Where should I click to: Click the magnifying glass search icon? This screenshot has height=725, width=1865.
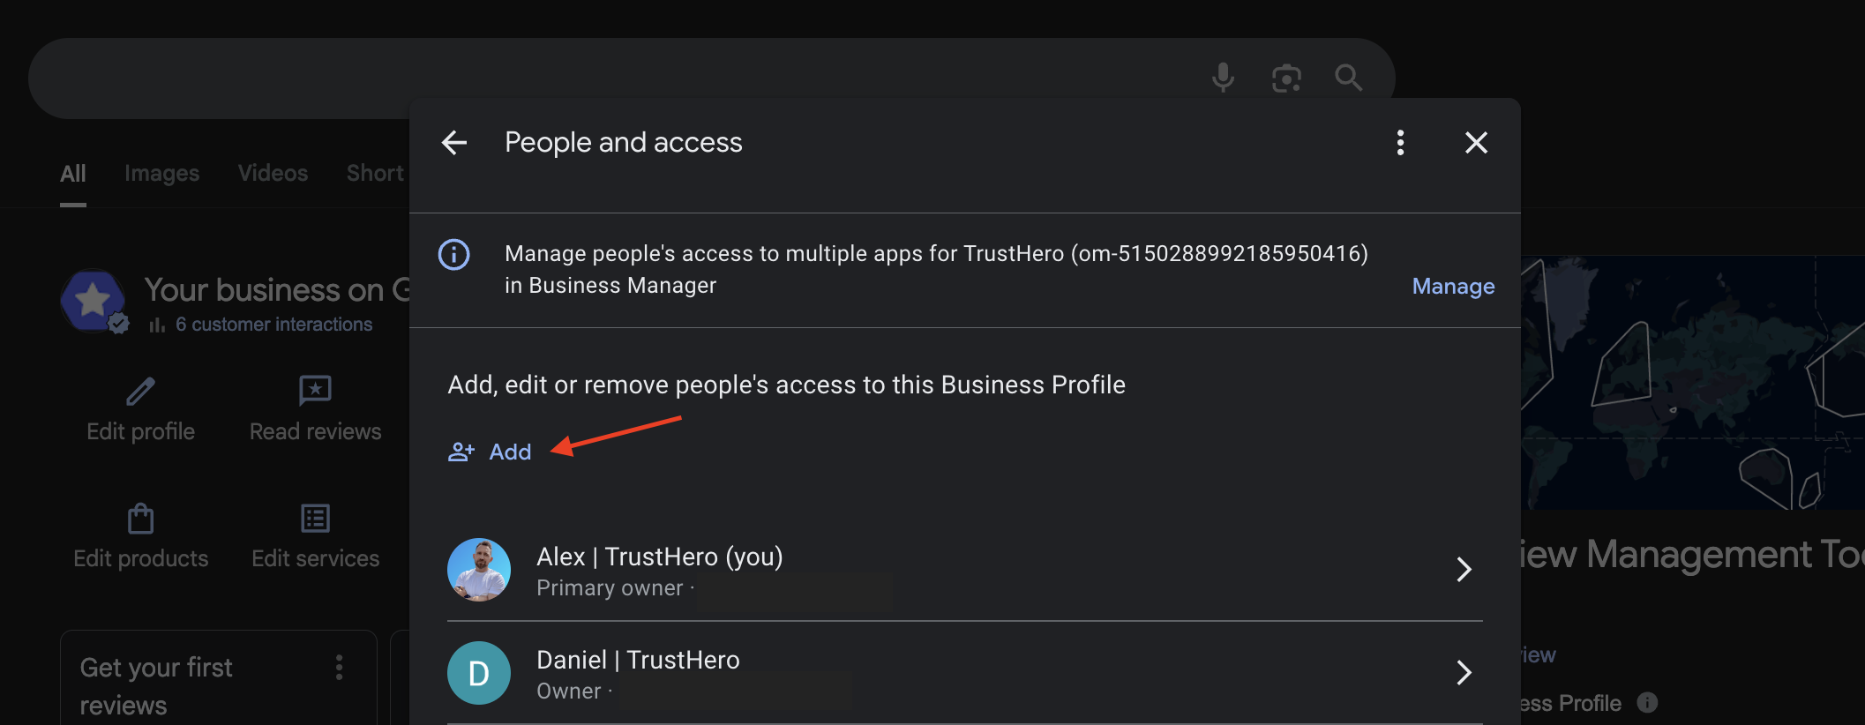[x=1348, y=78]
